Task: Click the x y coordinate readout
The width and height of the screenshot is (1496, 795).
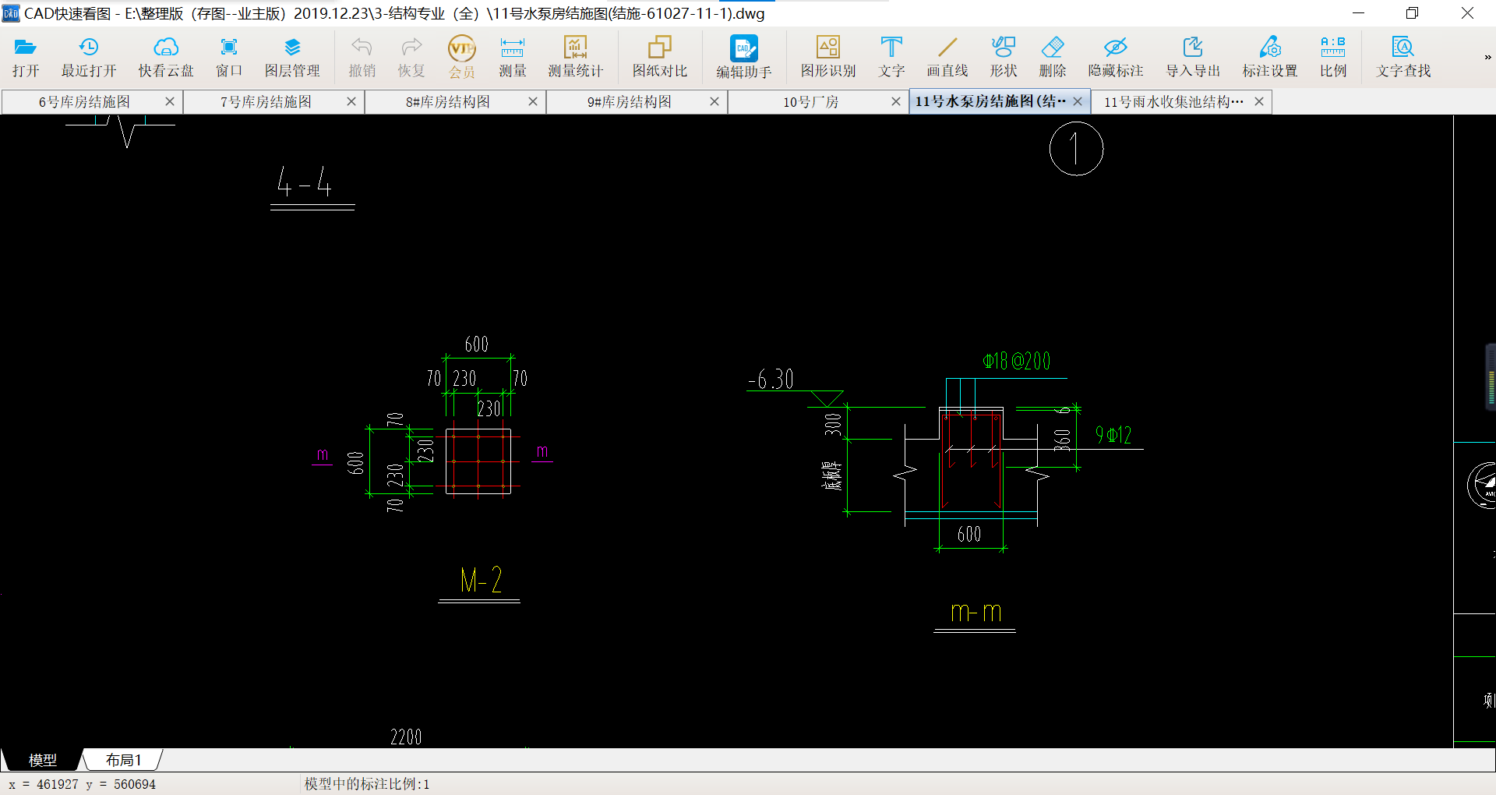Action: coord(82,784)
